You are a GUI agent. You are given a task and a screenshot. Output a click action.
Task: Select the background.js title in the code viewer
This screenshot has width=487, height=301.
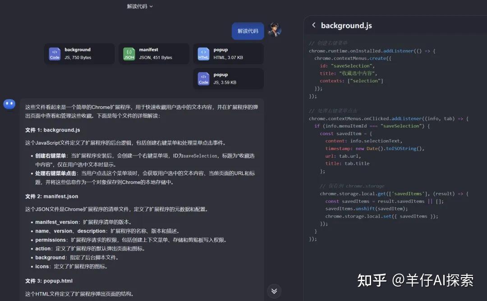(x=346, y=26)
